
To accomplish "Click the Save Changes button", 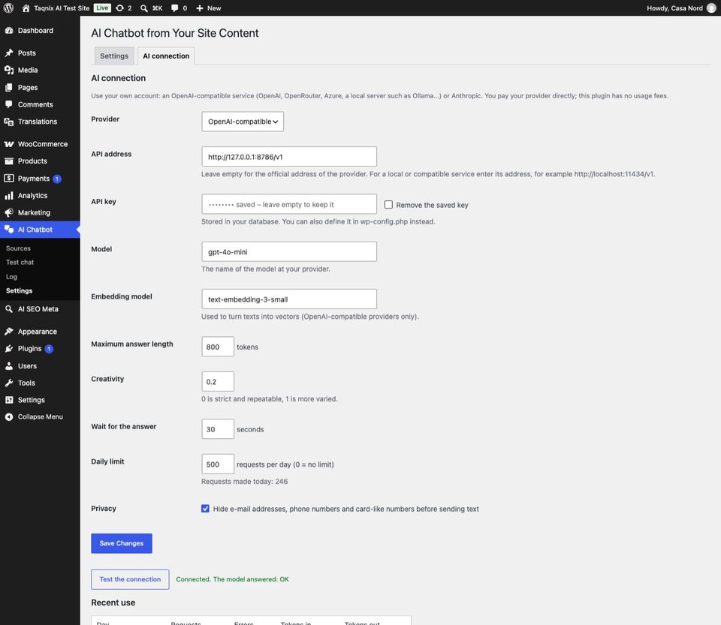I will point(122,543).
